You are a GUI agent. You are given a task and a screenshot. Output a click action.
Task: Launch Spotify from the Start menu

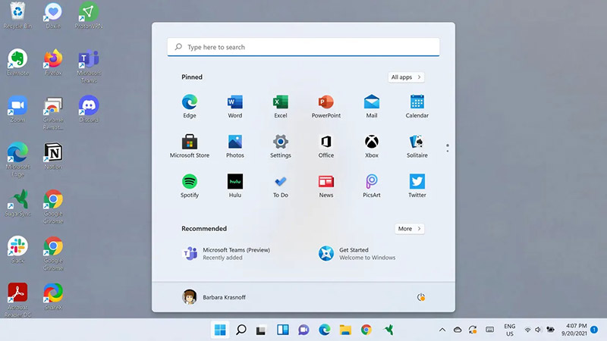tap(189, 186)
